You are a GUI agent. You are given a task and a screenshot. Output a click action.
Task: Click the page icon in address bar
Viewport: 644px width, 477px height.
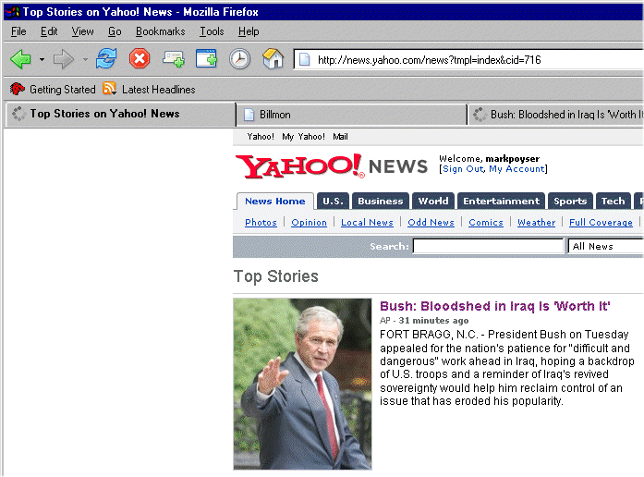click(x=304, y=60)
